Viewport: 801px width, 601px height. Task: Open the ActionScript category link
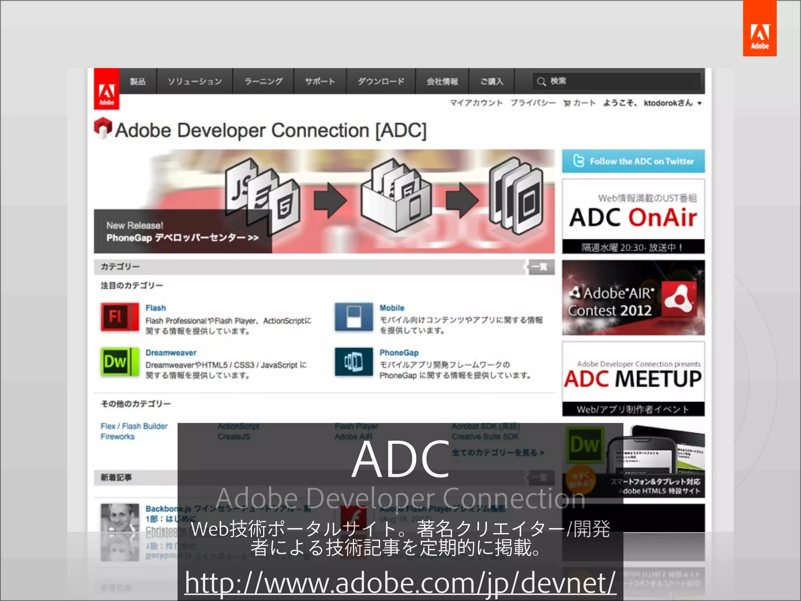point(238,426)
